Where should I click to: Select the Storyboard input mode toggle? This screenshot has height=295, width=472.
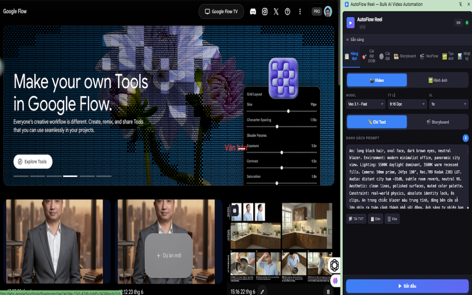tap(438, 122)
